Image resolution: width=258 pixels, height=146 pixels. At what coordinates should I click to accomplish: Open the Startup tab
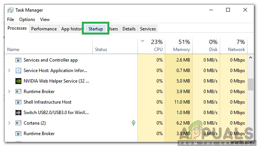click(x=96, y=29)
